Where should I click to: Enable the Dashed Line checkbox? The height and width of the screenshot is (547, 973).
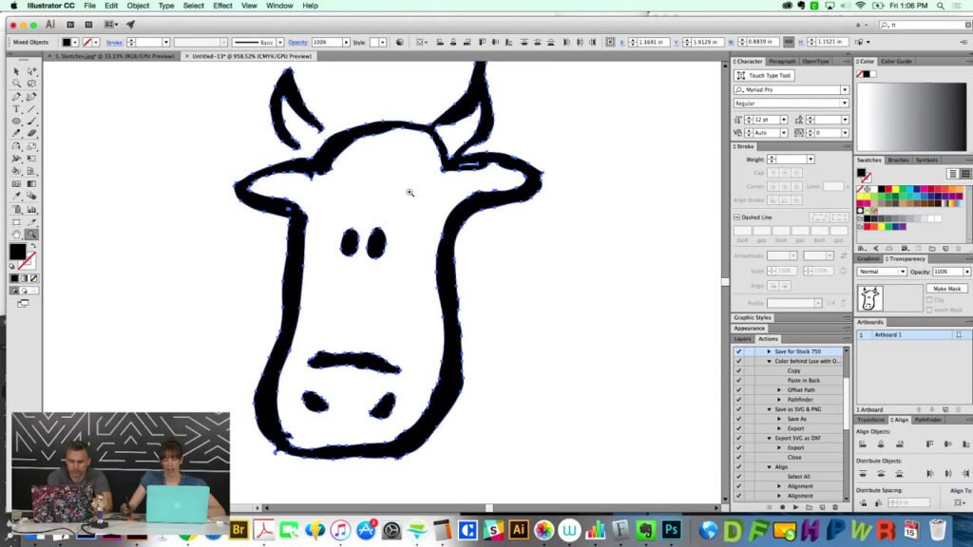pyautogui.click(x=736, y=217)
